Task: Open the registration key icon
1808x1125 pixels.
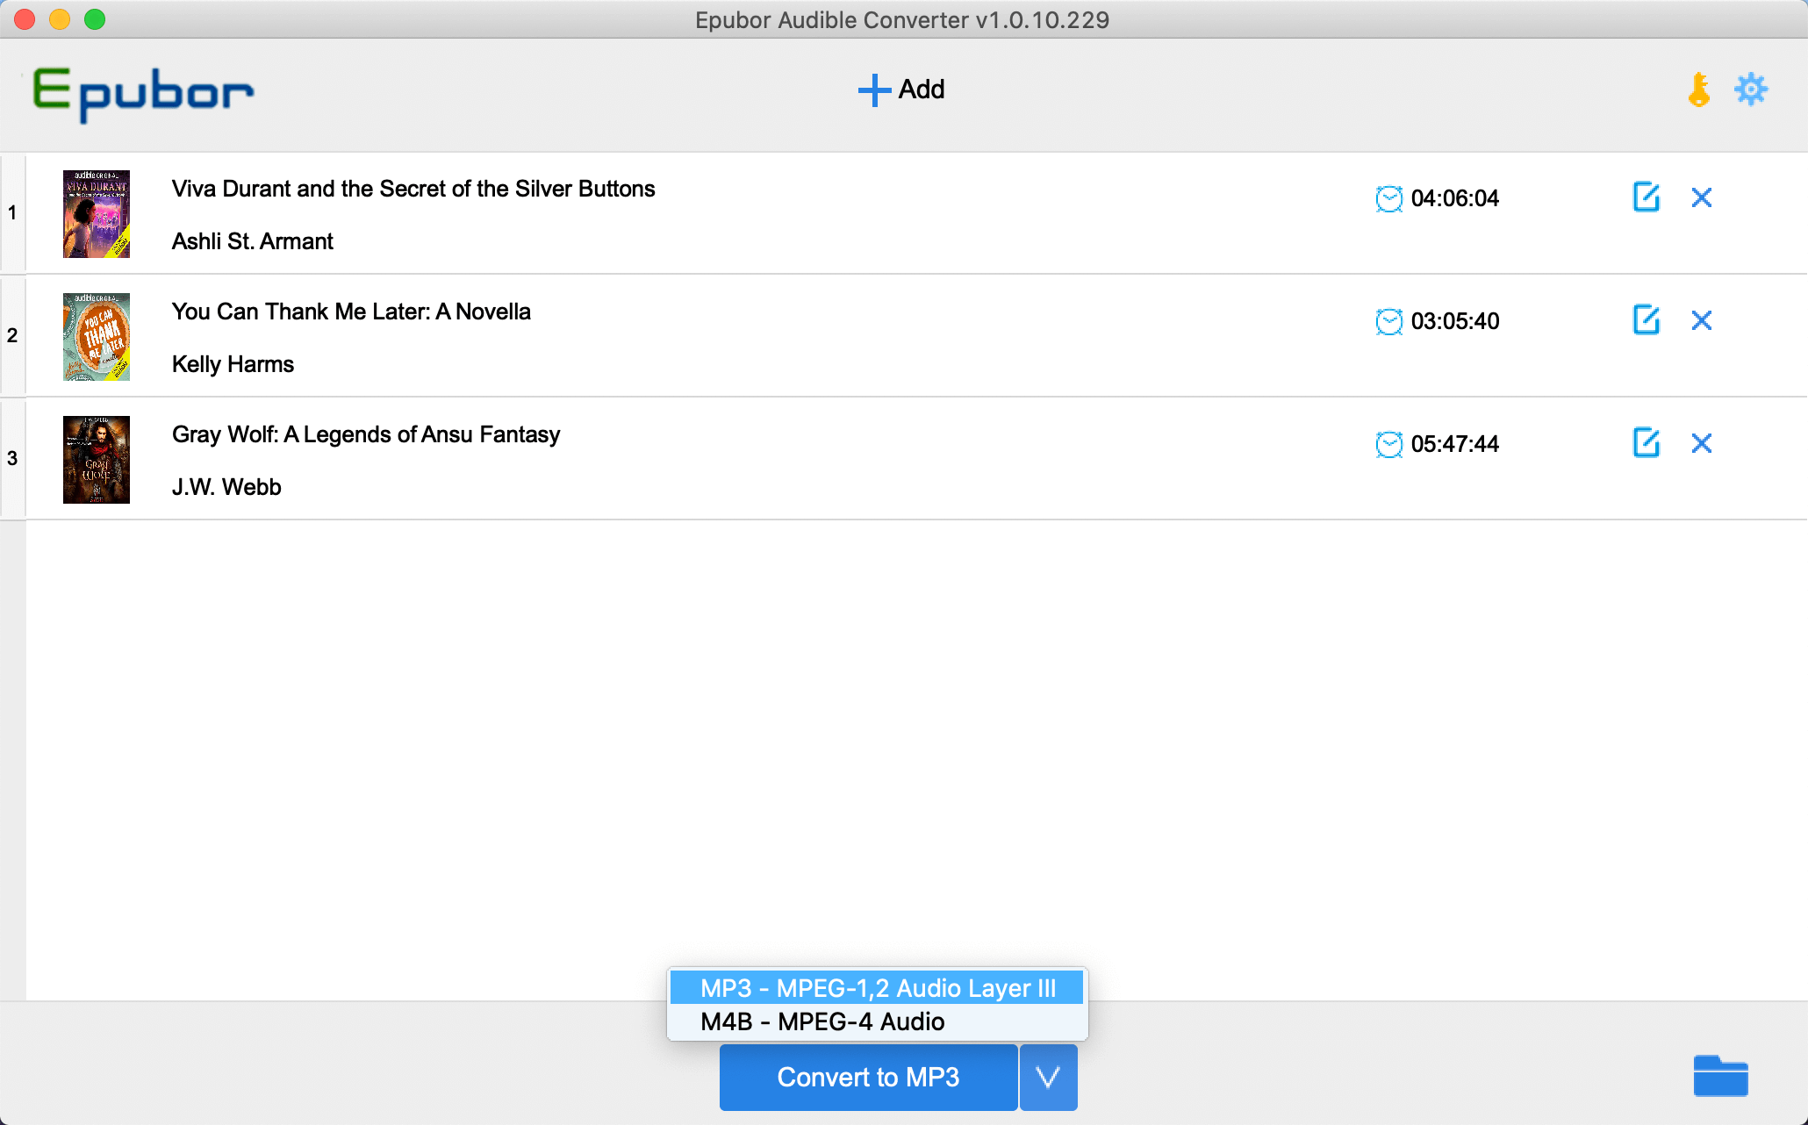Action: click(1699, 90)
